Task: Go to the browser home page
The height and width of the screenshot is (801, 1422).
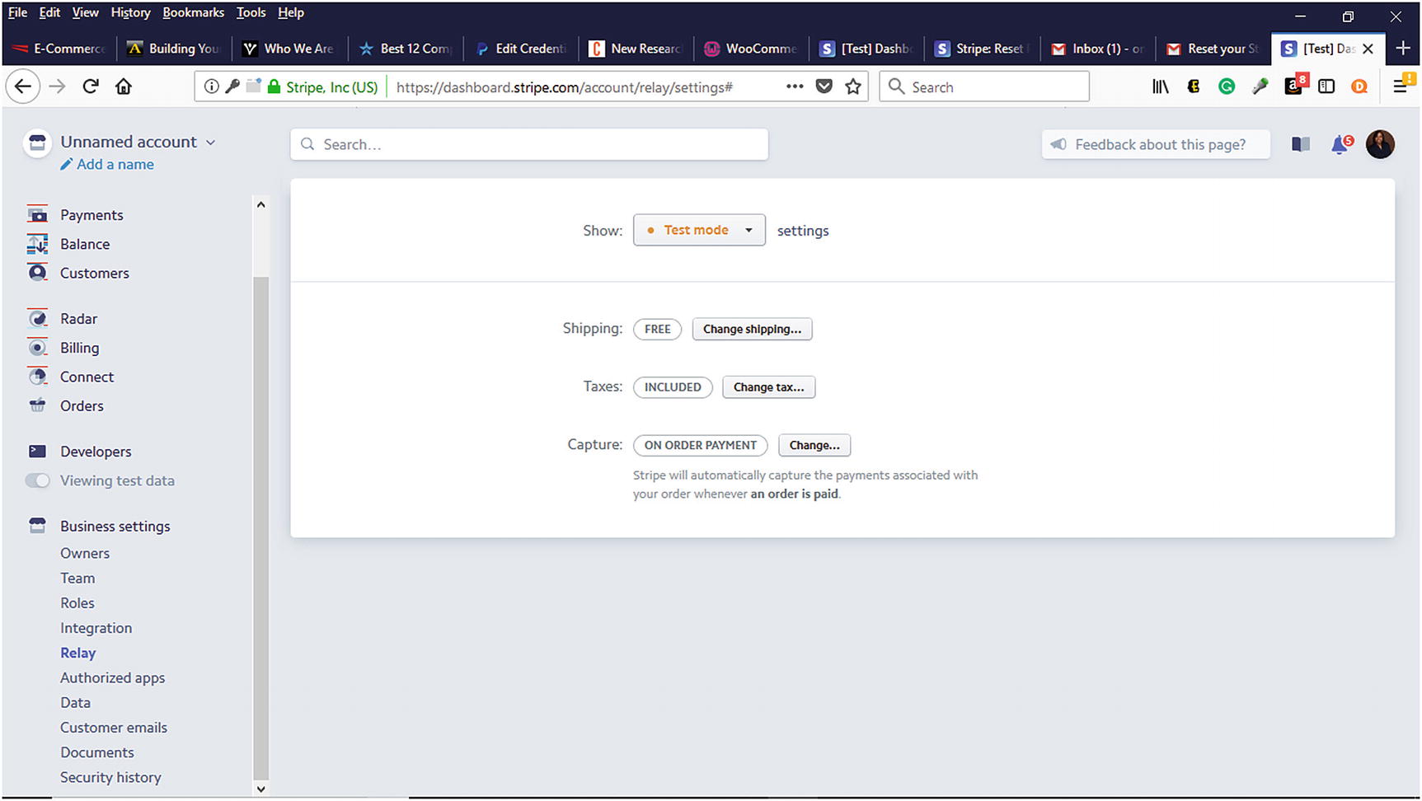Action: pyautogui.click(x=124, y=87)
